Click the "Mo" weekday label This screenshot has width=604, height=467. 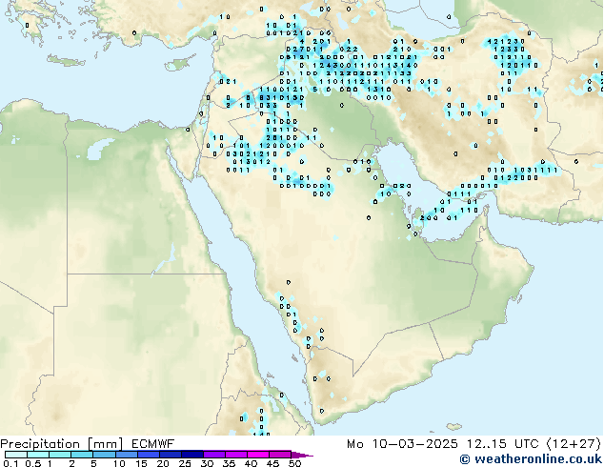[x=354, y=444]
